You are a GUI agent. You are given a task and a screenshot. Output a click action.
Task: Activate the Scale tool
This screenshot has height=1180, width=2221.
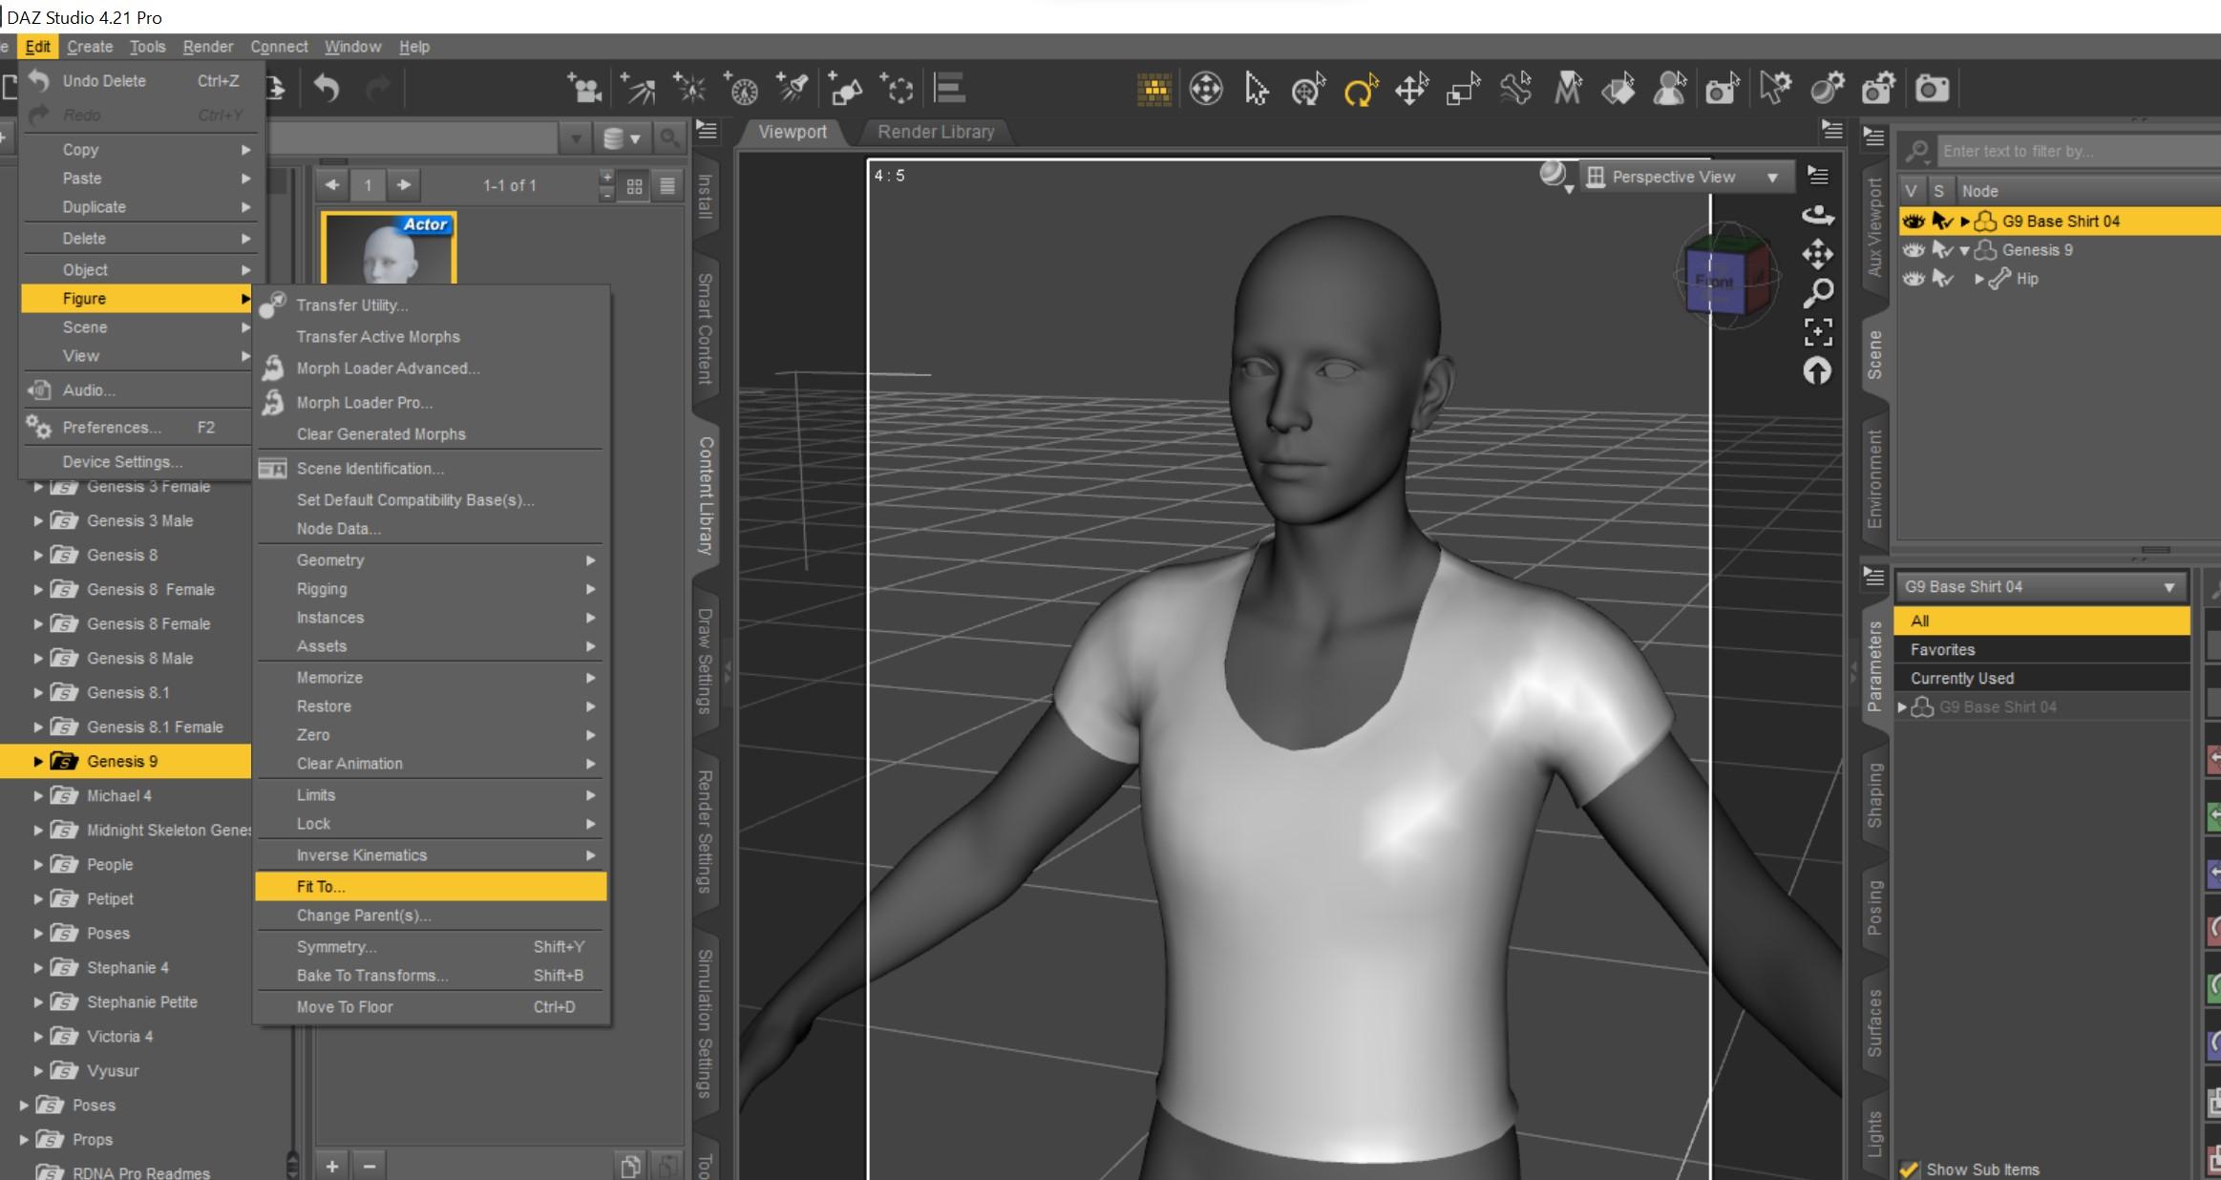(x=1462, y=91)
